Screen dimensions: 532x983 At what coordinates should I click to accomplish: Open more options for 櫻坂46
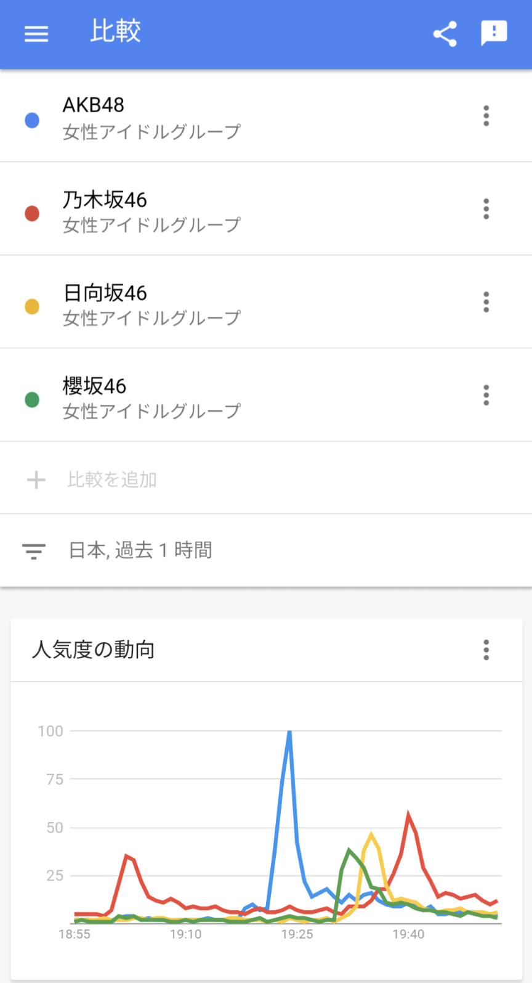click(486, 395)
